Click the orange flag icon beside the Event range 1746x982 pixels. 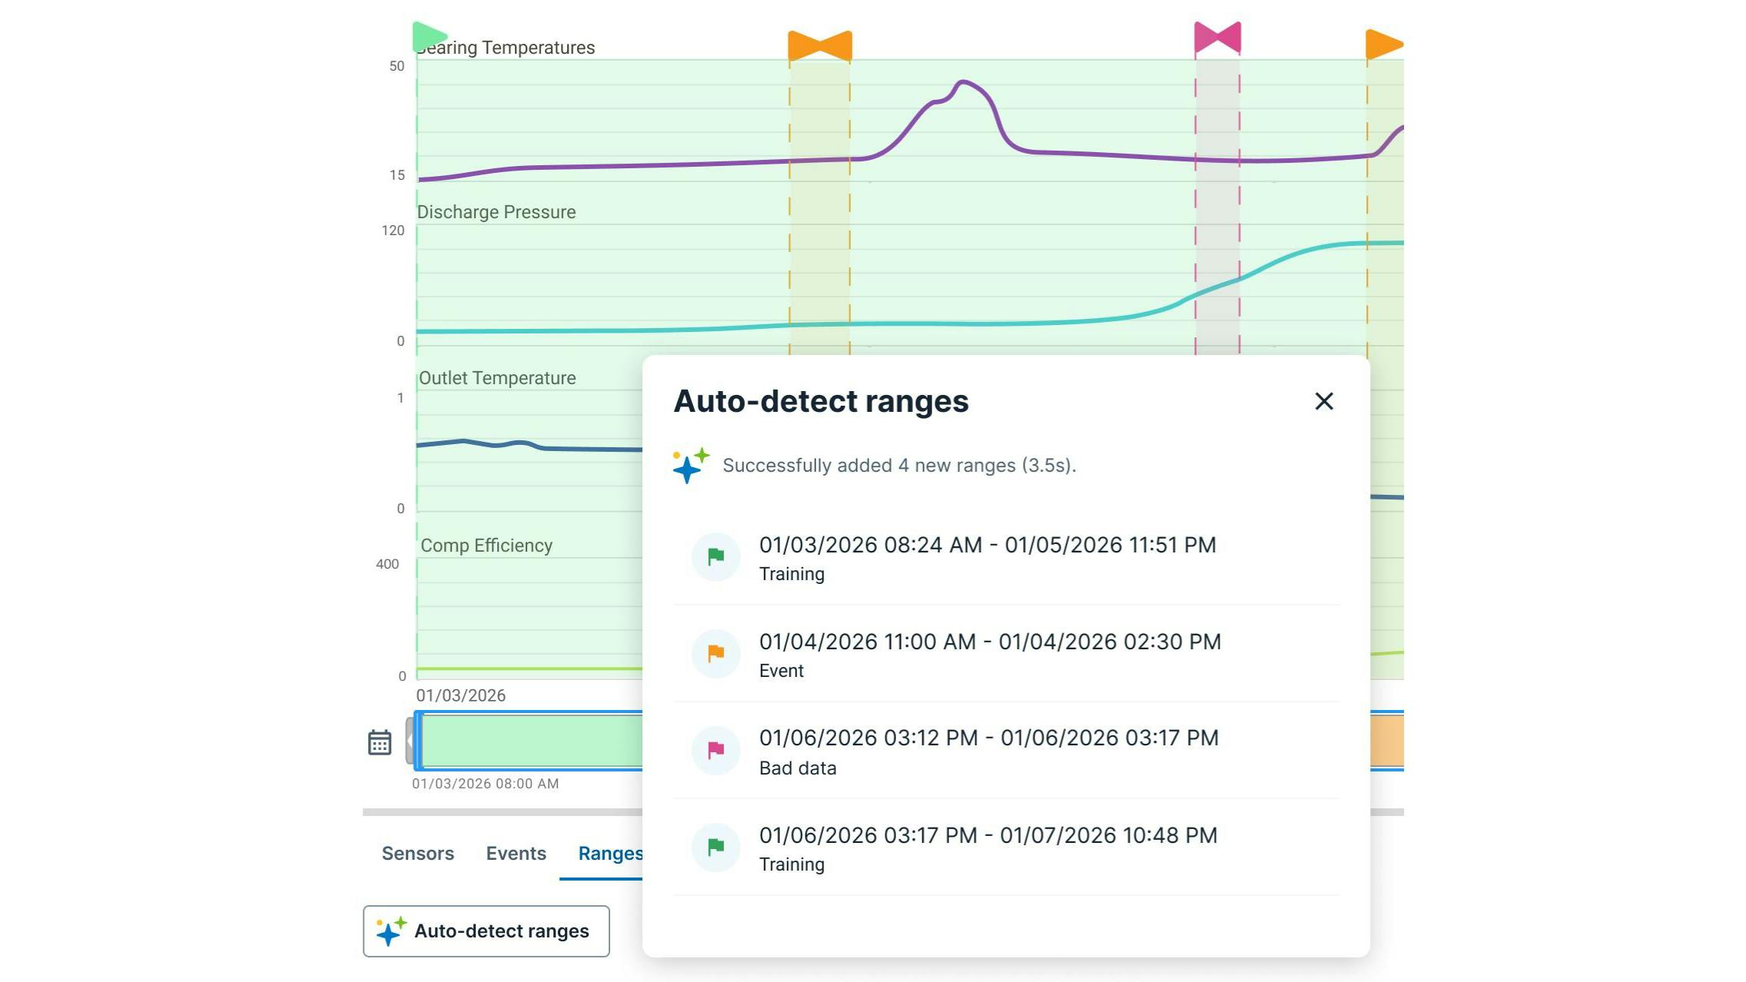[x=715, y=654]
